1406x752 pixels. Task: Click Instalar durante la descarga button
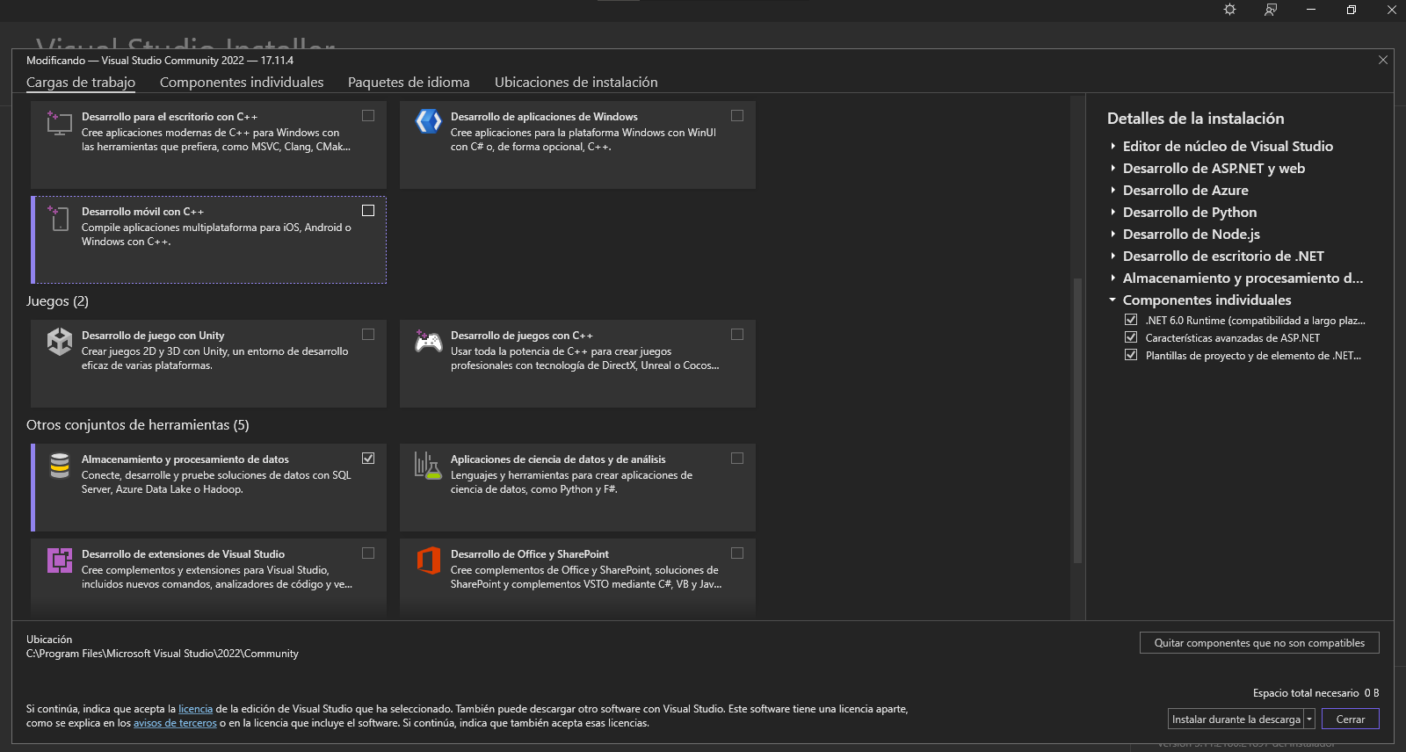(1236, 719)
